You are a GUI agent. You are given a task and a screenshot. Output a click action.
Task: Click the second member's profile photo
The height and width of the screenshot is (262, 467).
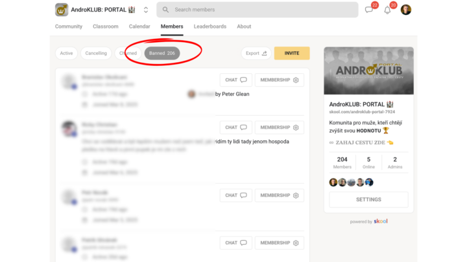[69, 128]
